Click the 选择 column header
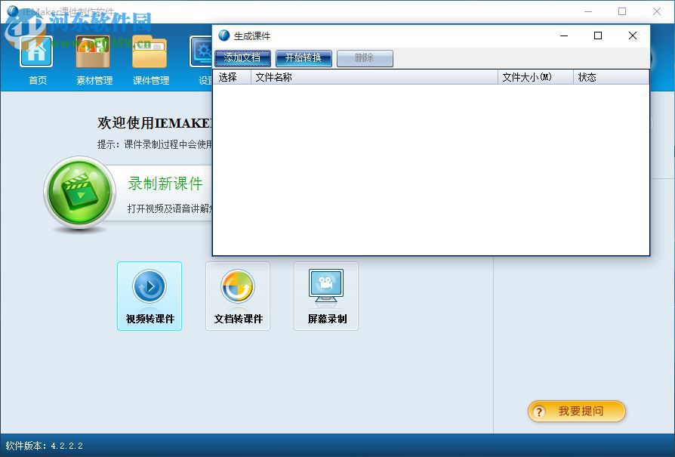The width and height of the screenshot is (675, 457). (x=229, y=76)
